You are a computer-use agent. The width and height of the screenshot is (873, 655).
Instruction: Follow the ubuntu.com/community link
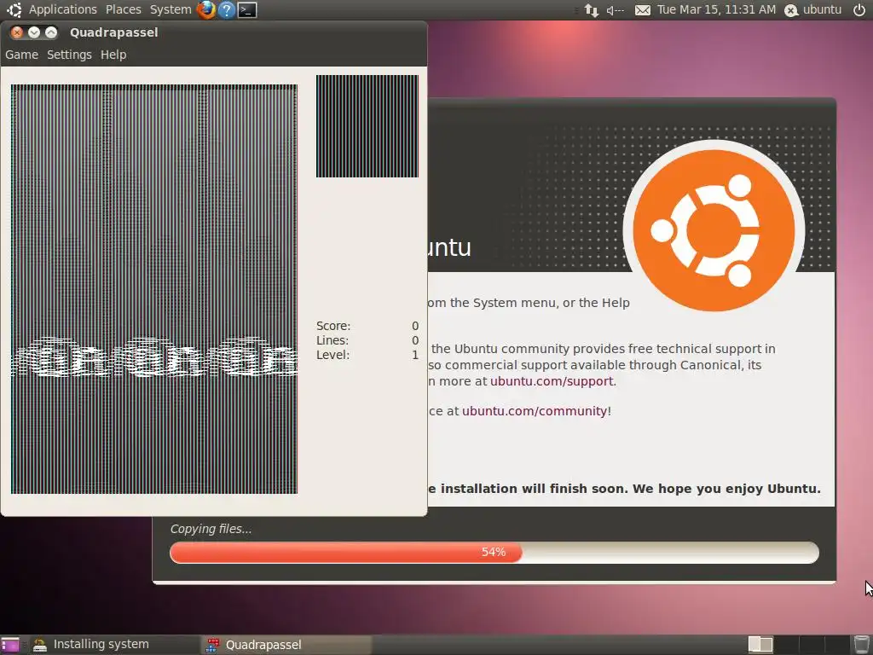[x=535, y=411]
